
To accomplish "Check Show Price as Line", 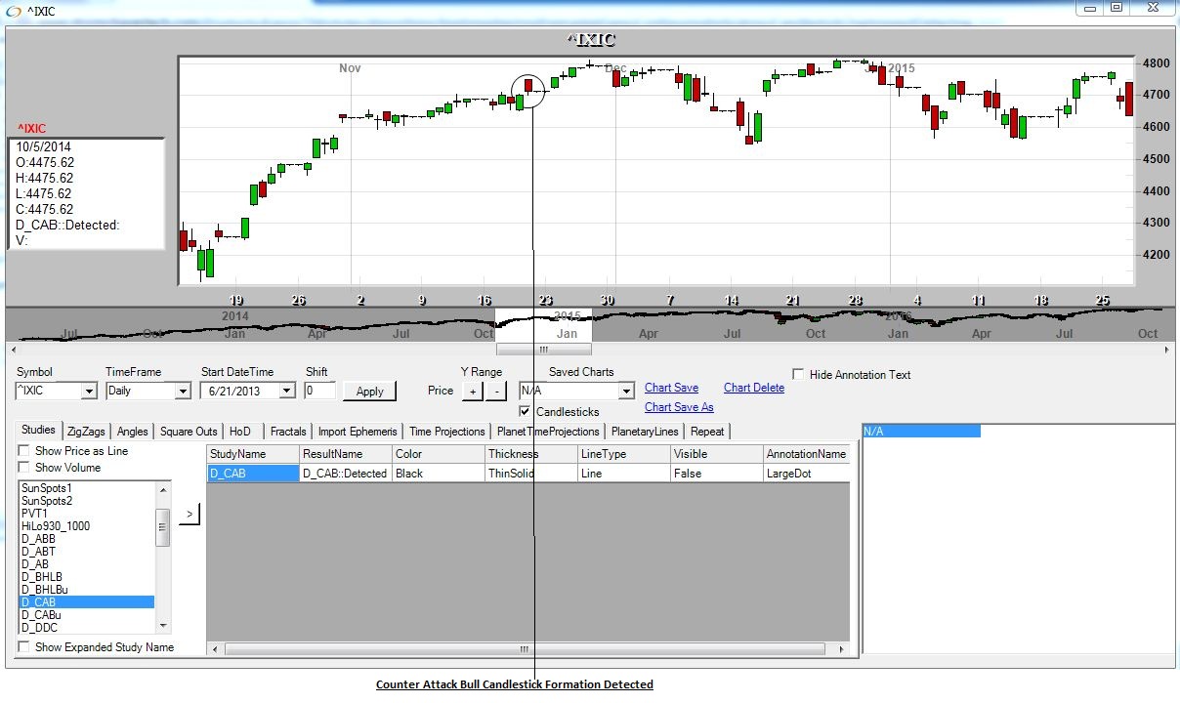I will click(24, 451).
